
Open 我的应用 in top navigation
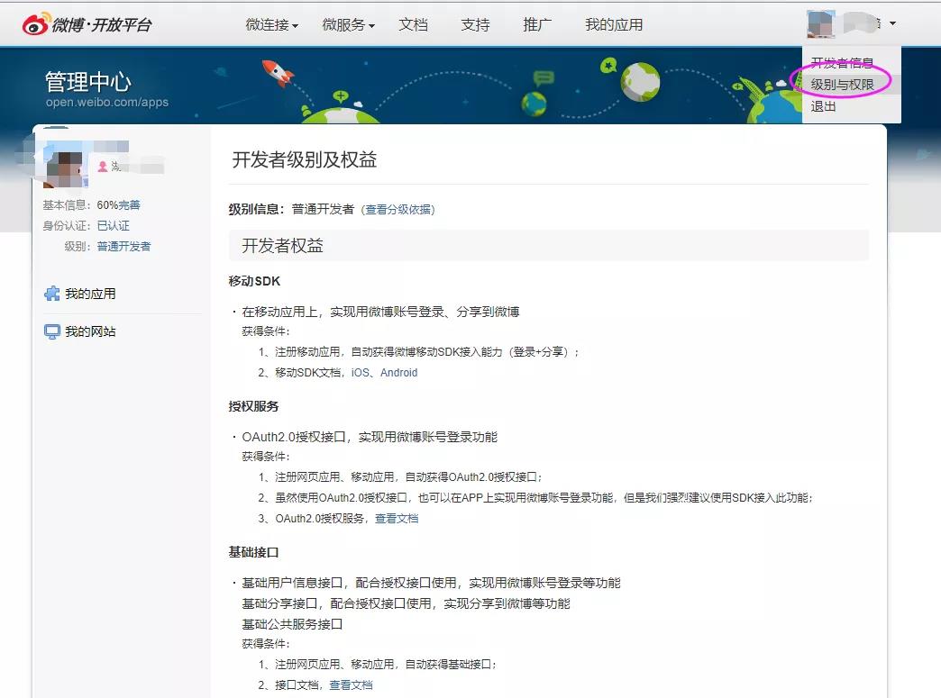(614, 24)
